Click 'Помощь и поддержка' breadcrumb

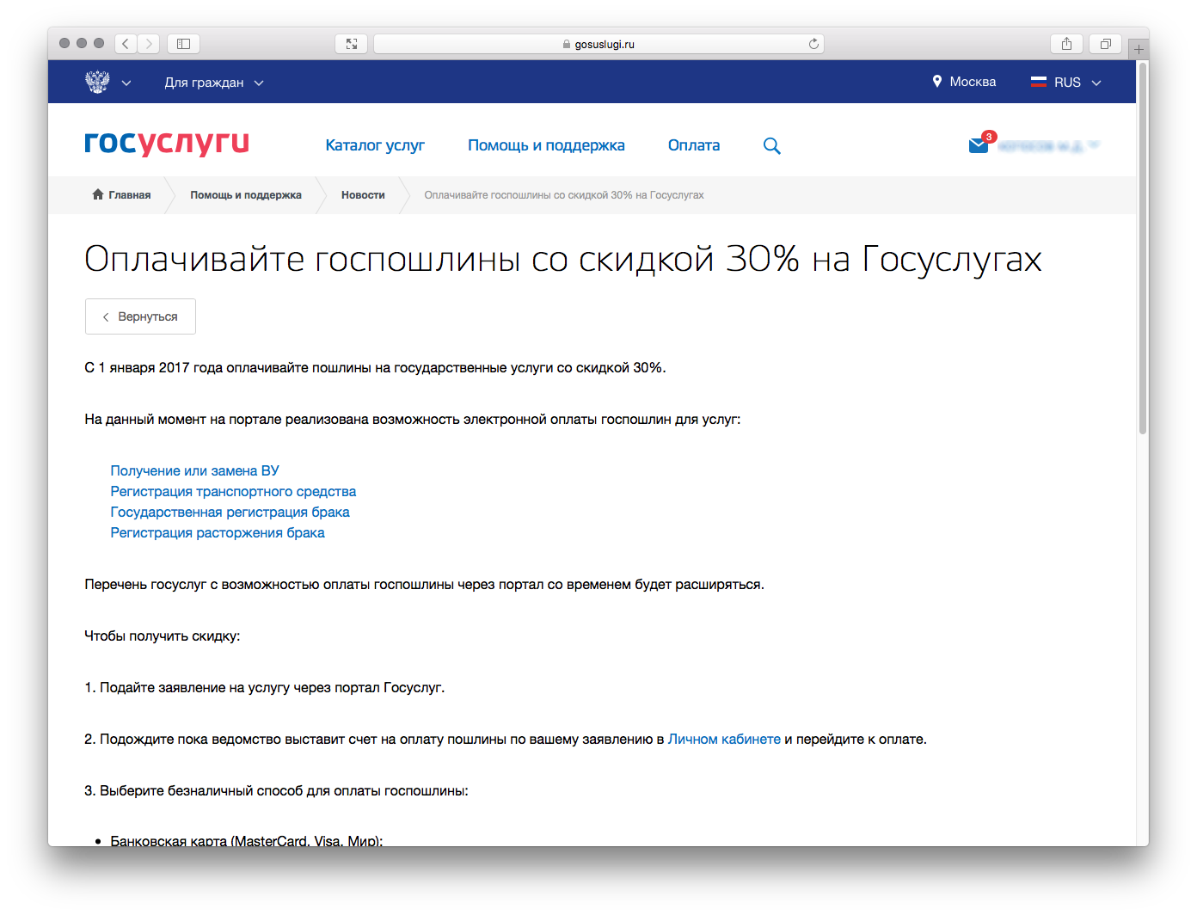tap(246, 195)
